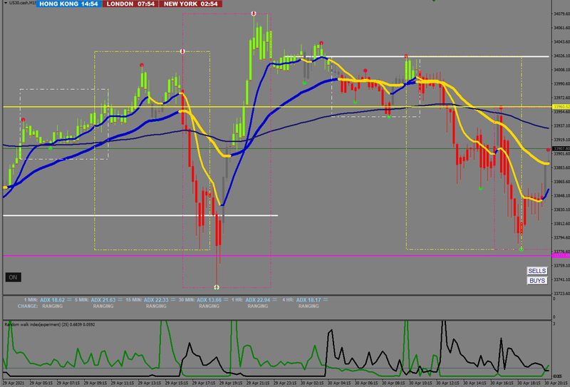Click the 29 Apr 21:15 time label
570x387 pixels.
point(258,383)
